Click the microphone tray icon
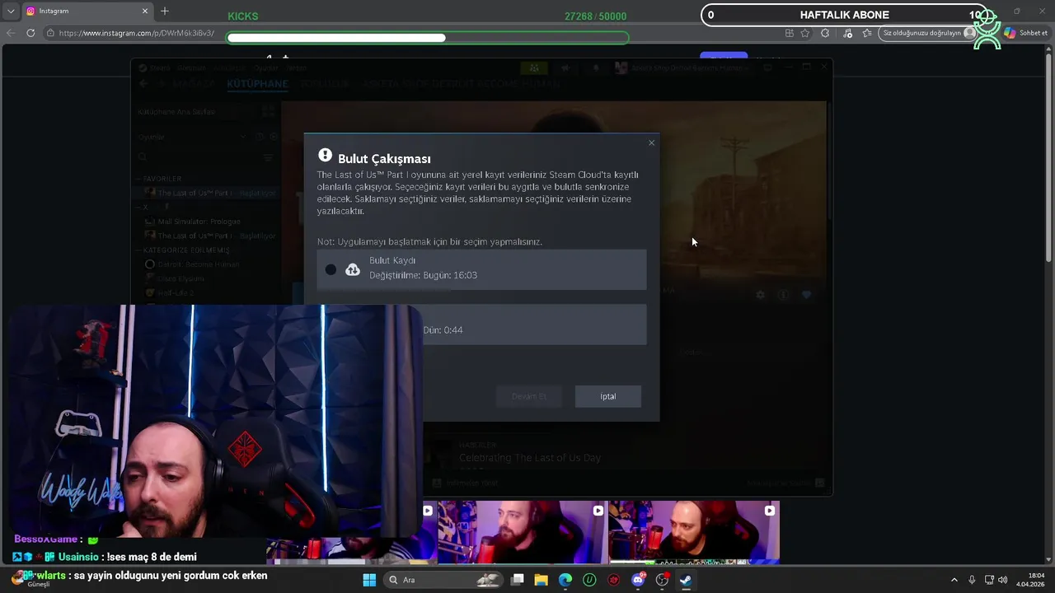This screenshot has height=593, width=1055. click(972, 580)
